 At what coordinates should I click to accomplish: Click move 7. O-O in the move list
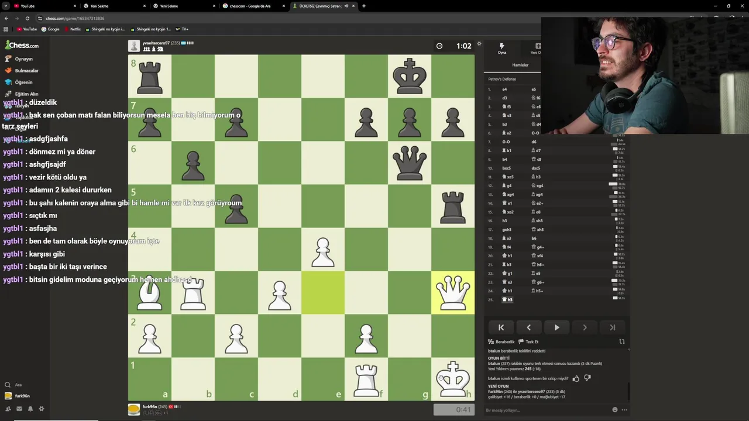(x=506, y=142)
